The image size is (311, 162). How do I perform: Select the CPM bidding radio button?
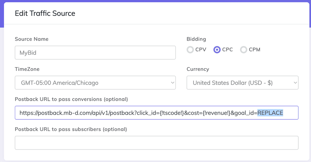(x=244, y=50)
